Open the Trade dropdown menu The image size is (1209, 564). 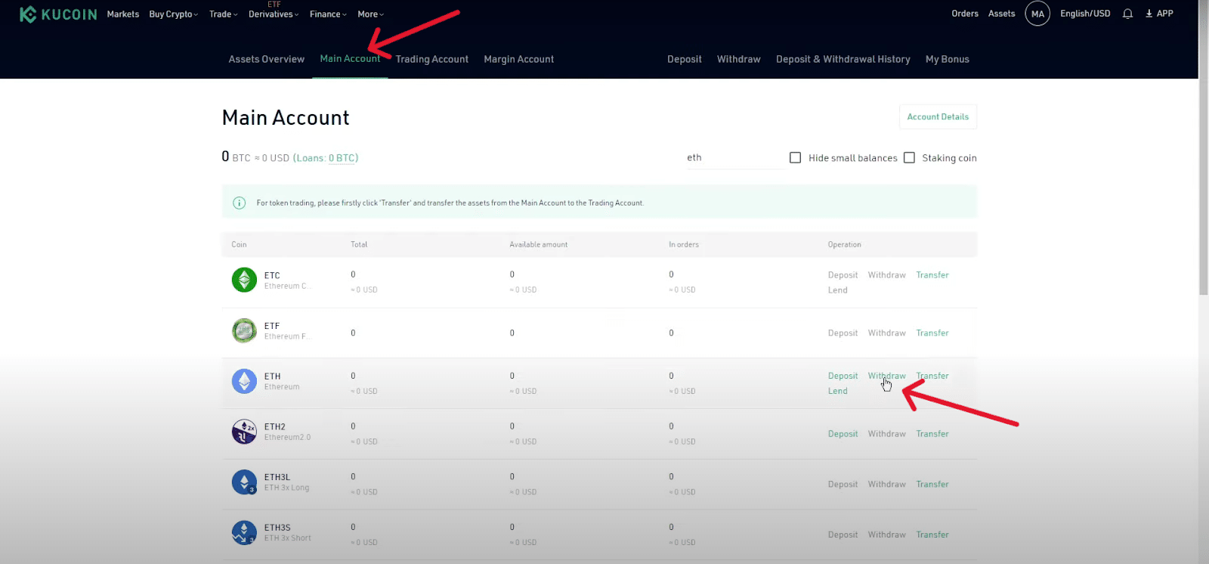(223, 14)
